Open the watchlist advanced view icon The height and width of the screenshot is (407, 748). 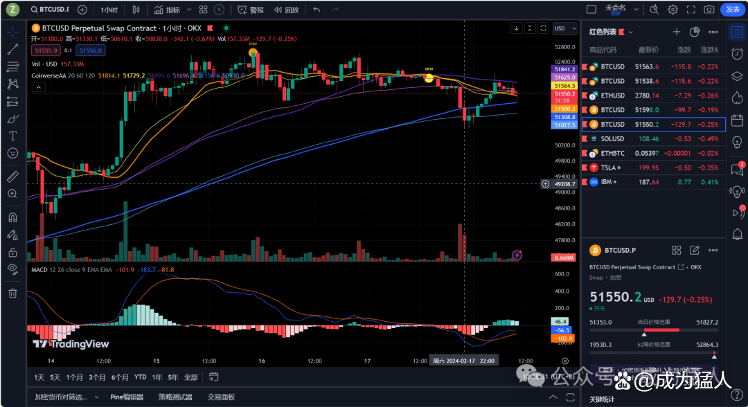tap(695, 32)
